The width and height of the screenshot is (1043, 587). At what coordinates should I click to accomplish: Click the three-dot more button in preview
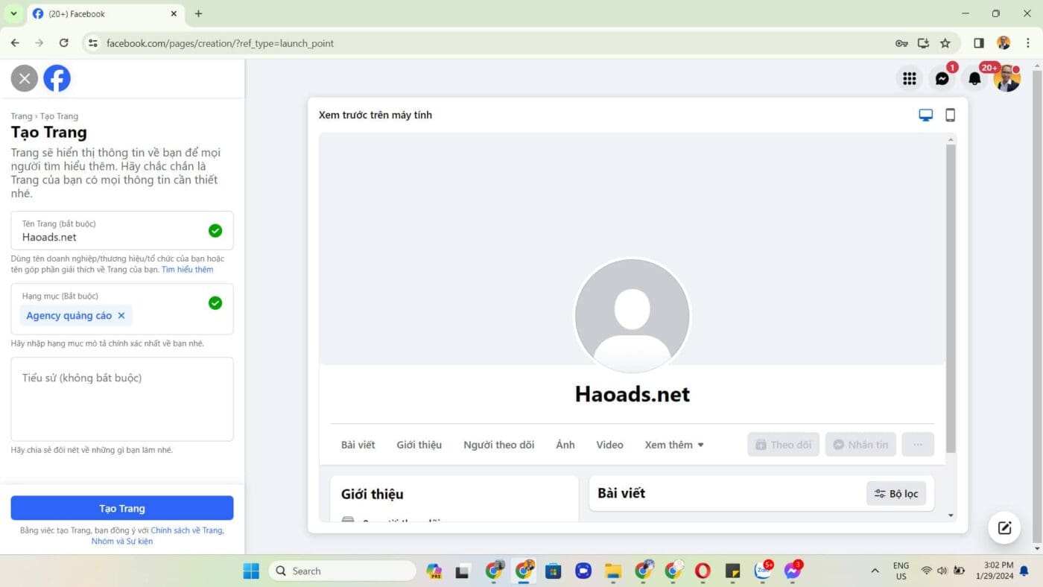pos(918,445)
